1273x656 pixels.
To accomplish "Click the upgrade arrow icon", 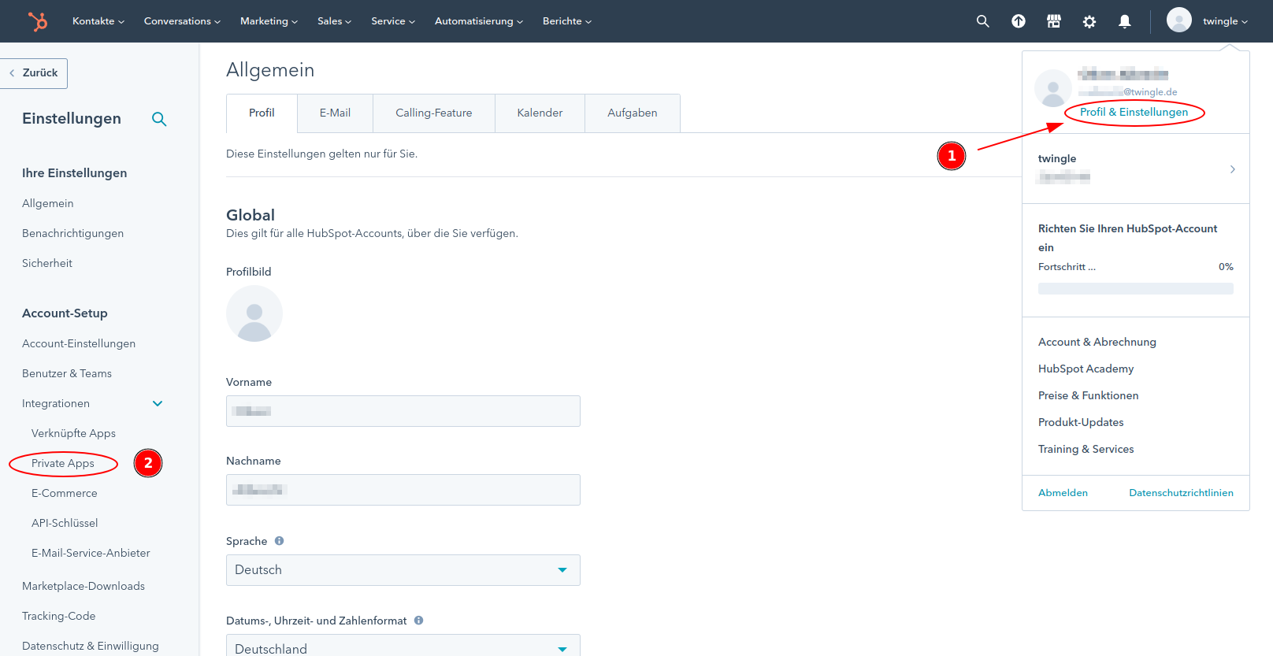I will point(1019,21).
